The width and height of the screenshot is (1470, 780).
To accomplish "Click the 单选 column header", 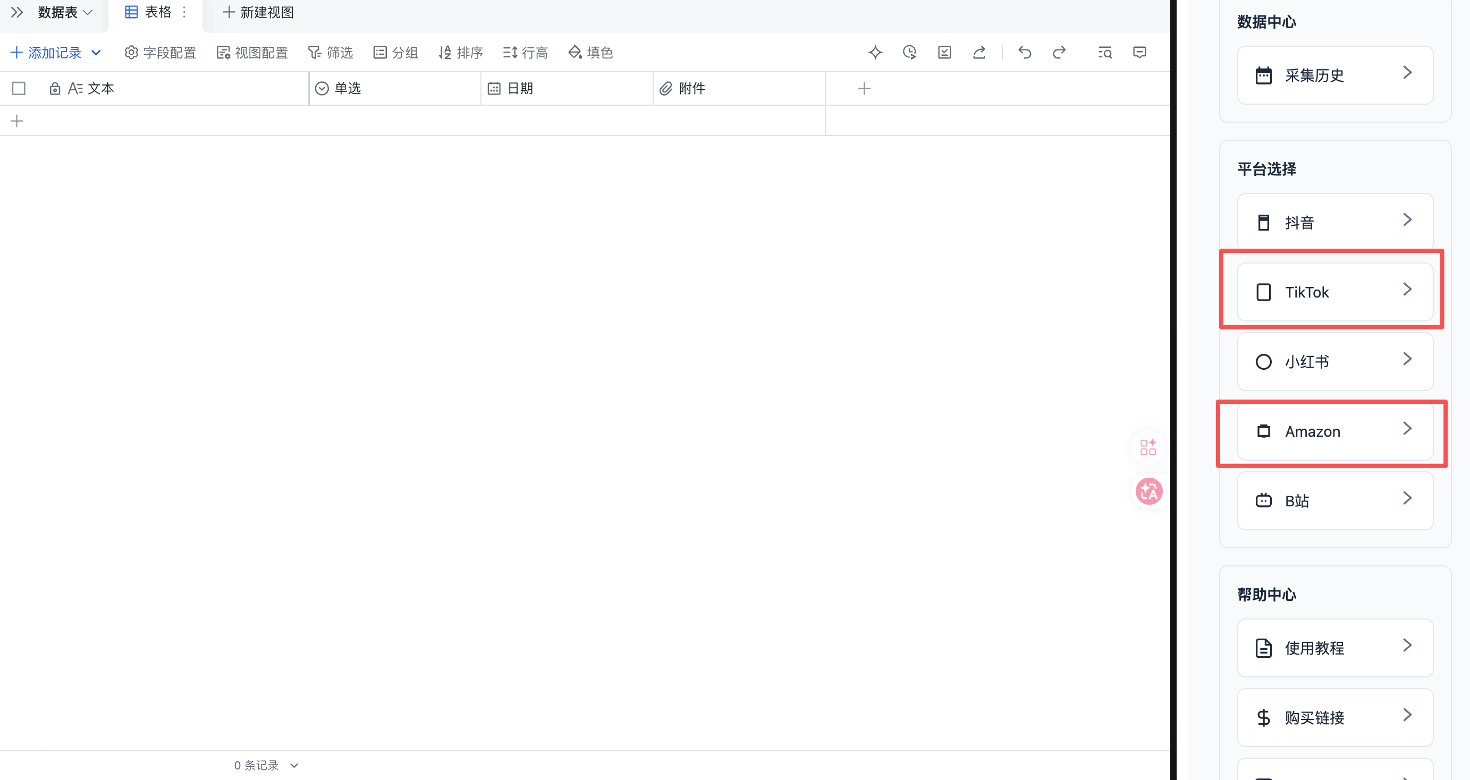I will [395, 88].
